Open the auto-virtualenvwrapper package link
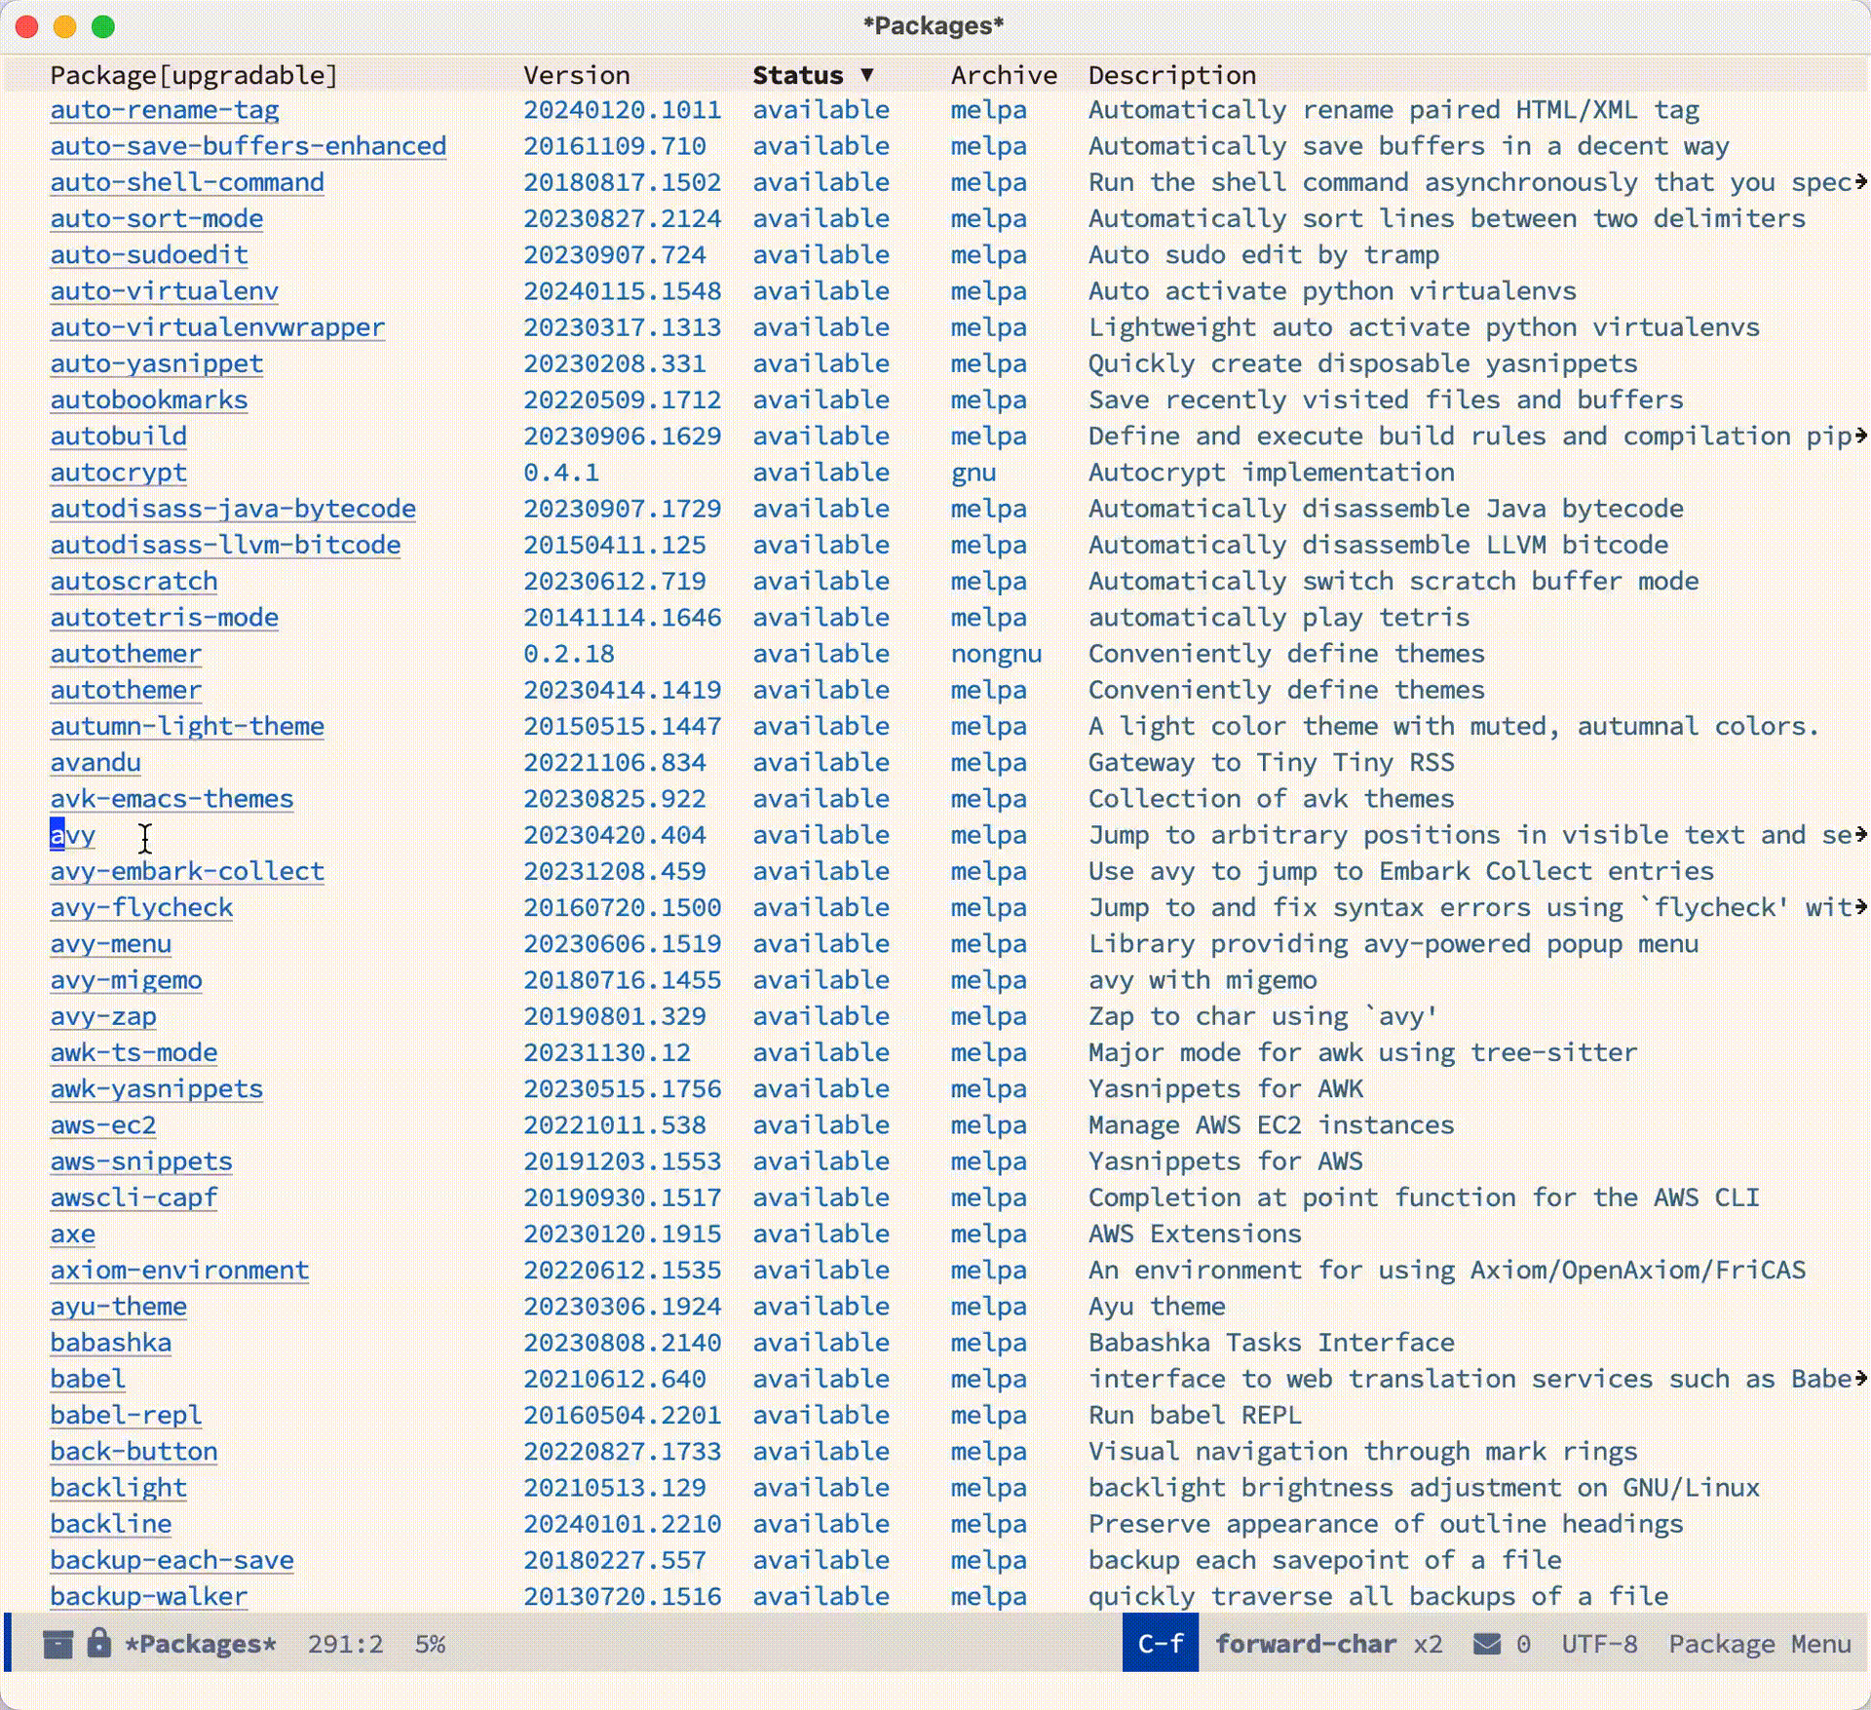 [217, 327]
